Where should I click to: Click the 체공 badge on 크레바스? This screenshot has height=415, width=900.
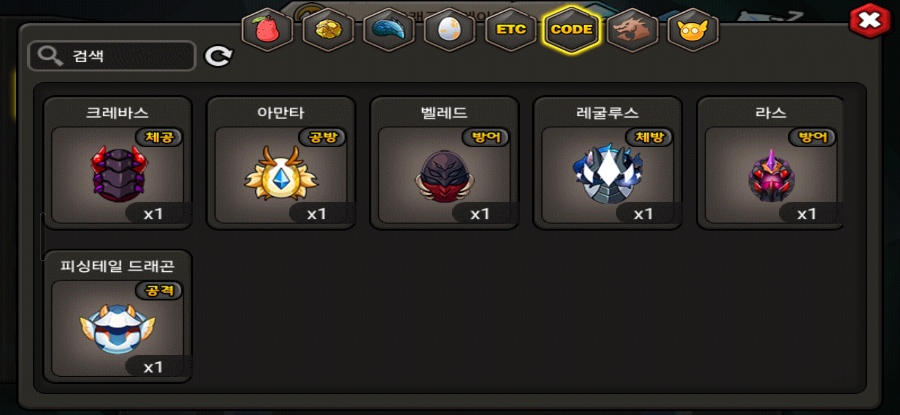point(159,137)
